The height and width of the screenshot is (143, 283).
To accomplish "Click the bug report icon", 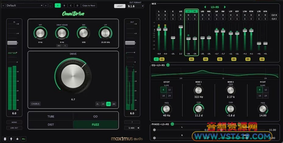I will tap(17, 139).
